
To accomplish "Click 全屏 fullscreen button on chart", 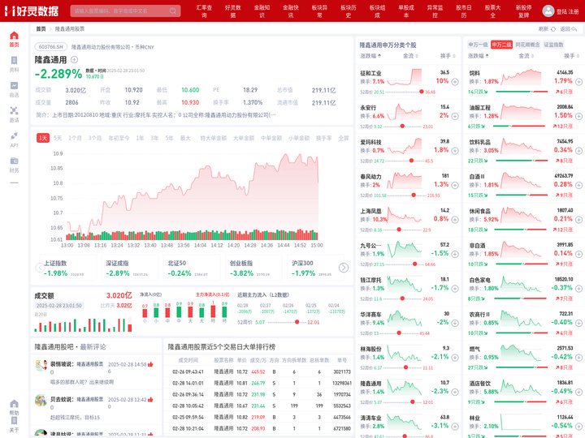I will 343,138.
